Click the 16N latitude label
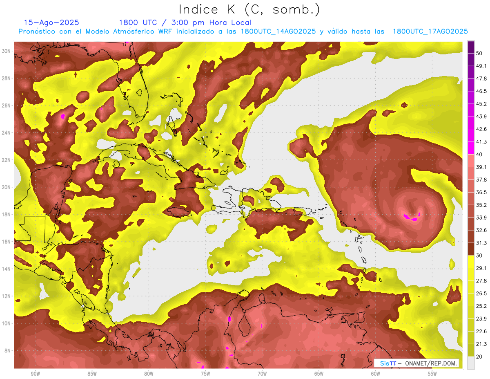Viewport: 490px width, 379px height. [x=7, y=242]
